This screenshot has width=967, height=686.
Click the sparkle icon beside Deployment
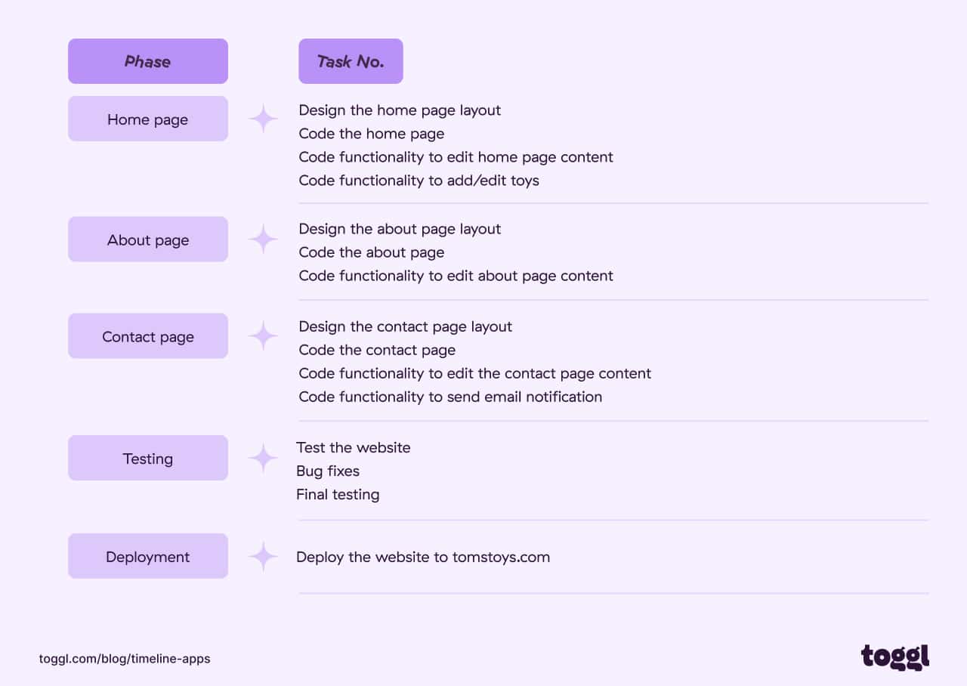pyautogui.click(x=264, y=557)
